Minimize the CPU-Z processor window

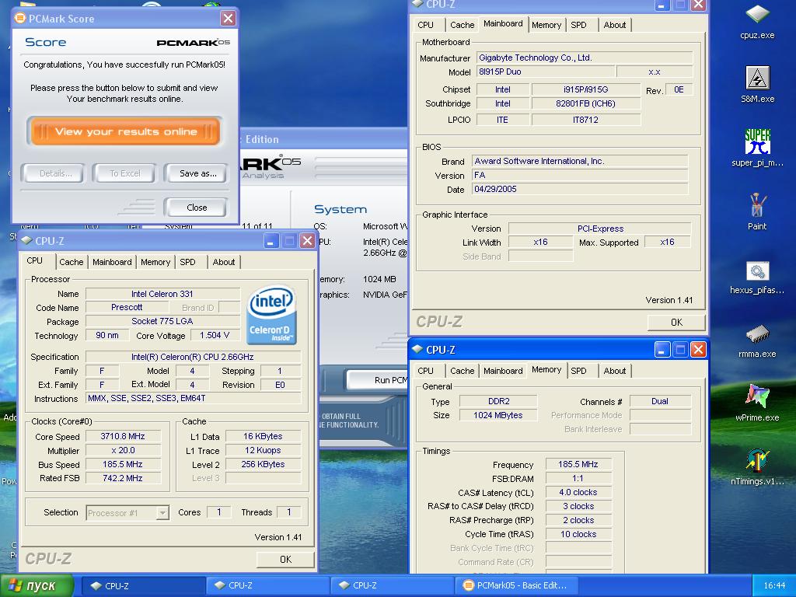(x=271, y=241)
